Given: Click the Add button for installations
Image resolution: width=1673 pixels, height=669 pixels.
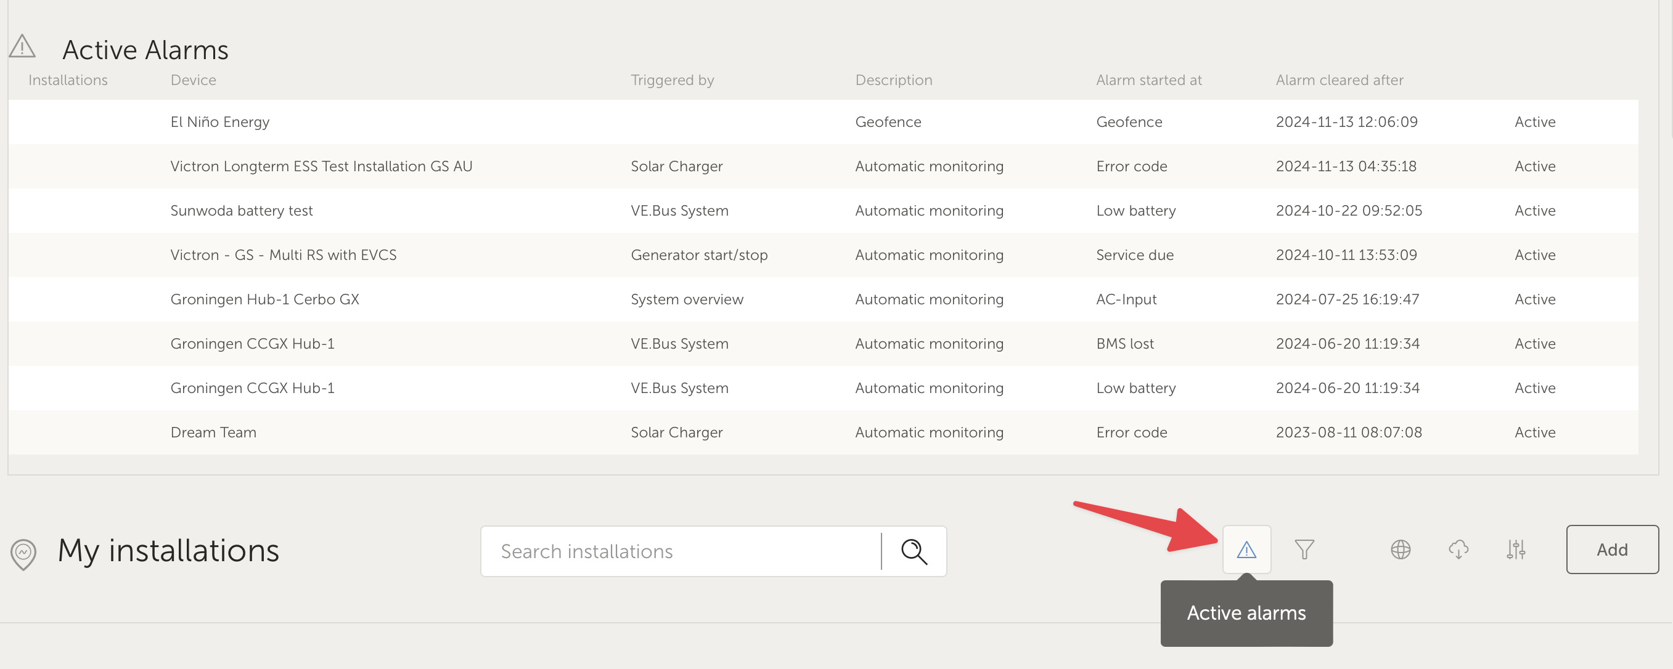Looking at the screenshot, I should click(x=1611, y=549).
